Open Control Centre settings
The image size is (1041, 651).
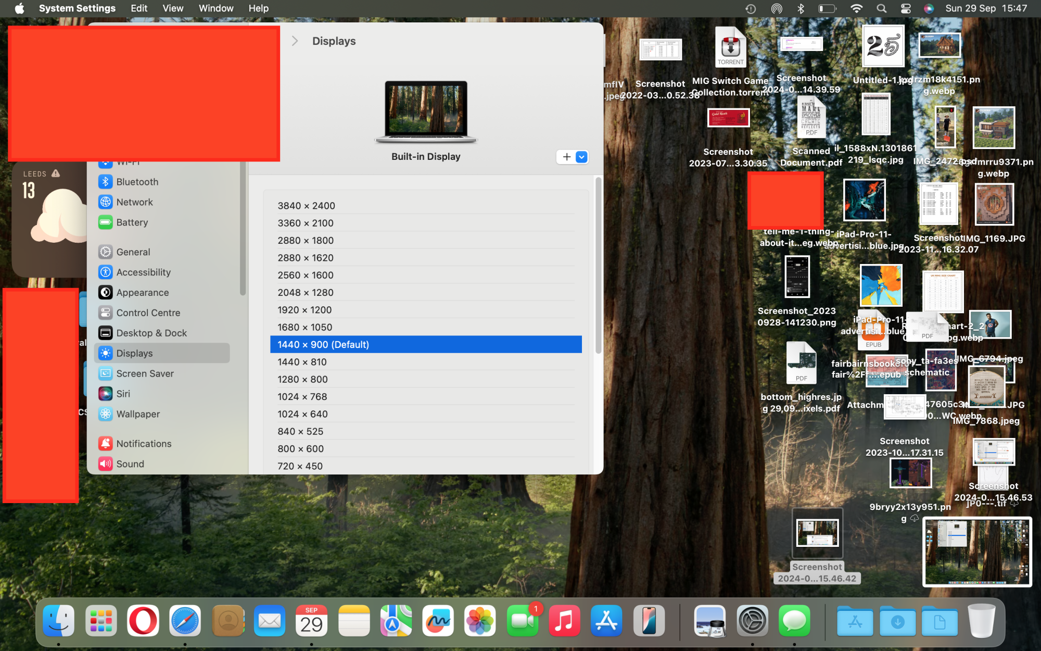148,313
